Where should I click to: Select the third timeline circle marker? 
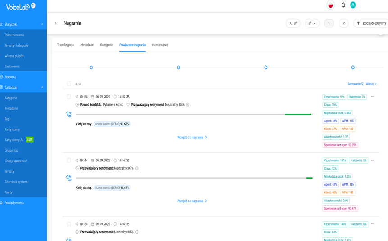pos(266,67)
